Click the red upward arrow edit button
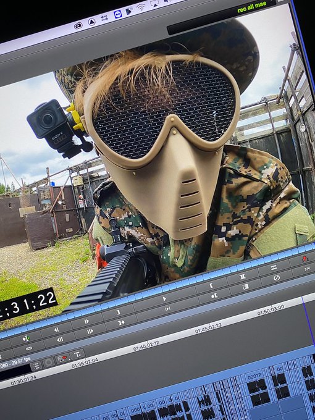 tap(304, 259)
